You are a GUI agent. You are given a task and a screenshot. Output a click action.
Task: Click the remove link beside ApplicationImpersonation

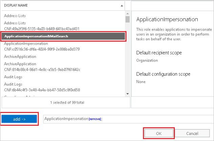click(x=94, y=119)
